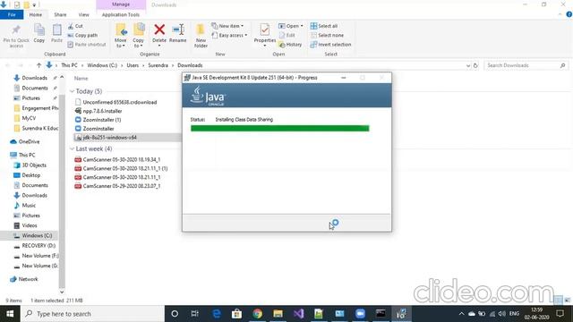Expand address bar history dropdown
This screenshot has width=573, height=322.
(x=468, y=65)
